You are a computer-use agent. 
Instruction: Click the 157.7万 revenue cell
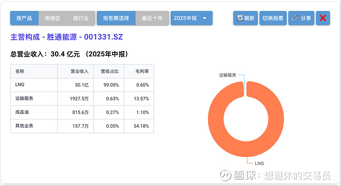(75, 126)
